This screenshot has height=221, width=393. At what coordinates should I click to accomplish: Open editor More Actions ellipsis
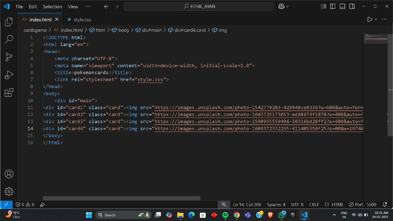pos(384,20)
